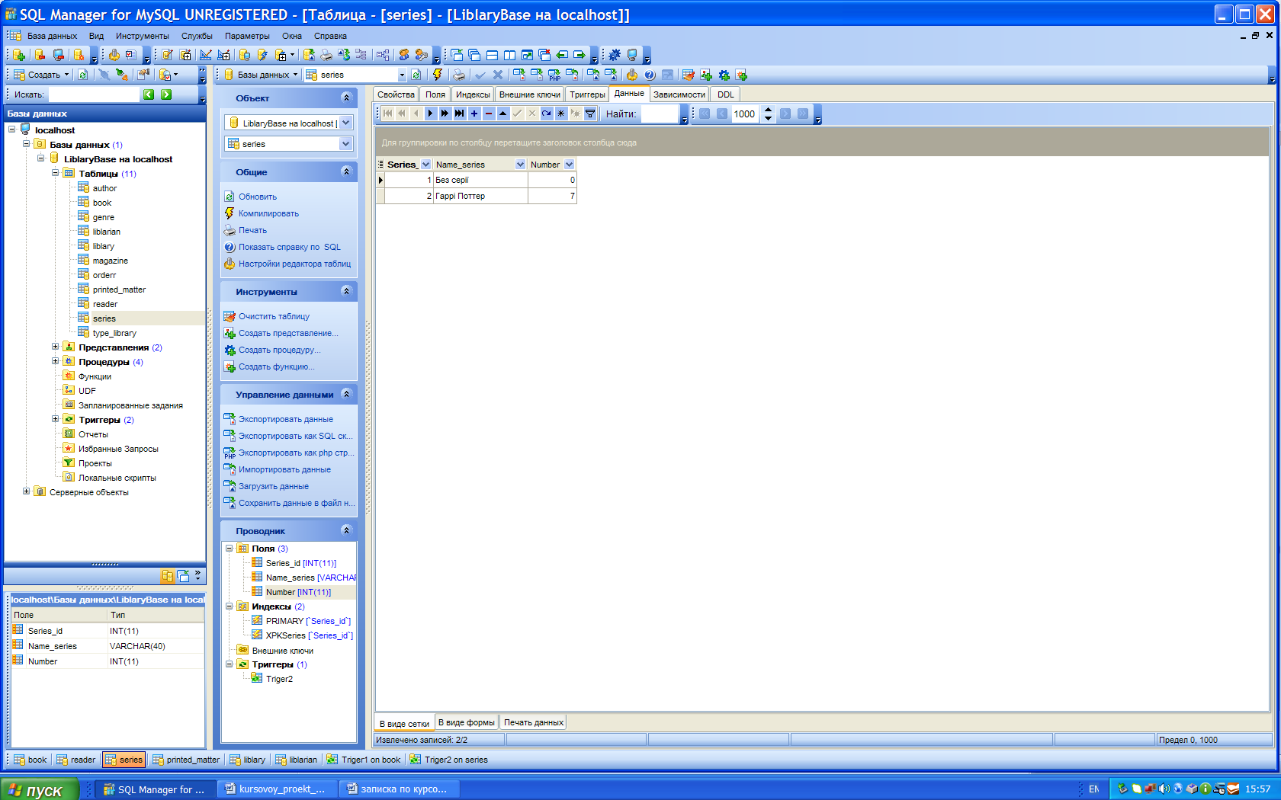Switch to the DDL tab
Viewport: 1281px width, 800px height.
pos(726,94)
